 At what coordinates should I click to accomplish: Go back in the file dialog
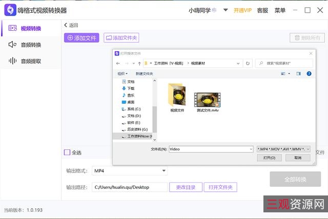118,63
